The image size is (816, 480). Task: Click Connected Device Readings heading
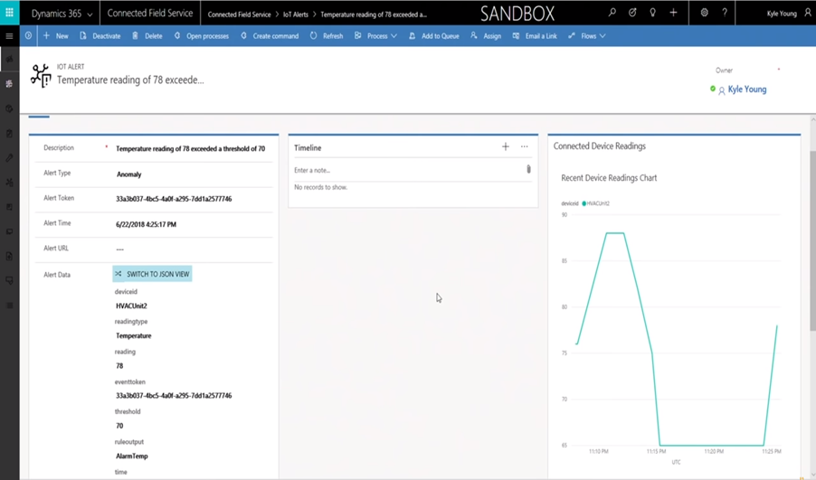pos(600,146)
